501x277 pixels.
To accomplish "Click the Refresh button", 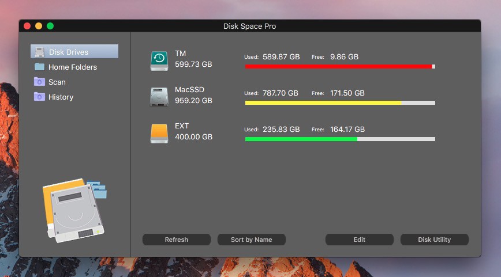I will (x=177, y=240).
